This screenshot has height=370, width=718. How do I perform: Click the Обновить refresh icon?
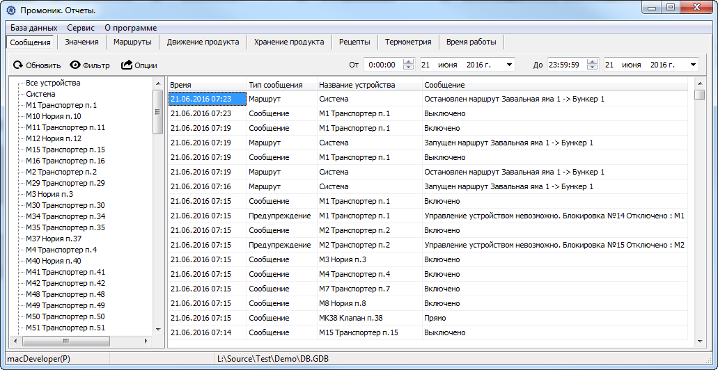pos(18,65)
